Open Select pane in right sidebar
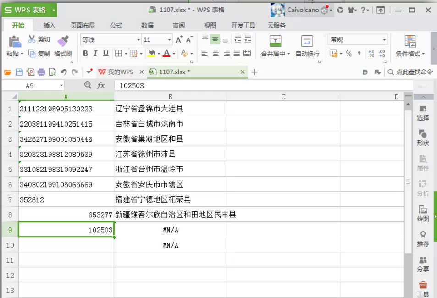 [423, 113]
